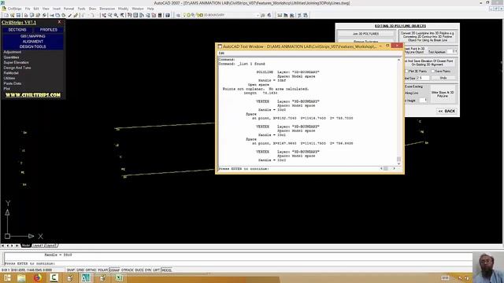
Task: Click the Windows Start button
Action: pyautogui.click(x=7, y=277)
